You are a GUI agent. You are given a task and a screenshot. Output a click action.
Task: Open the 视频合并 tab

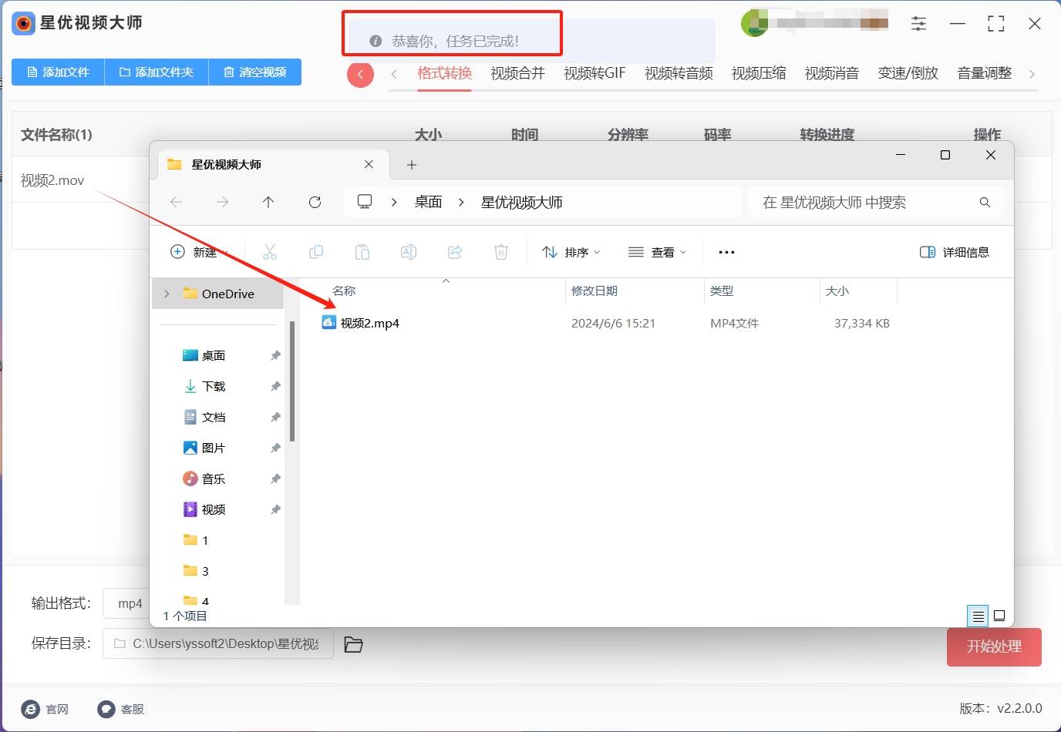pos(517,73)
